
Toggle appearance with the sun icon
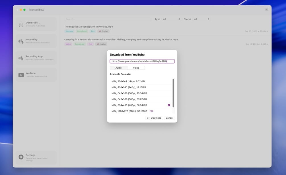click(266, 10)
